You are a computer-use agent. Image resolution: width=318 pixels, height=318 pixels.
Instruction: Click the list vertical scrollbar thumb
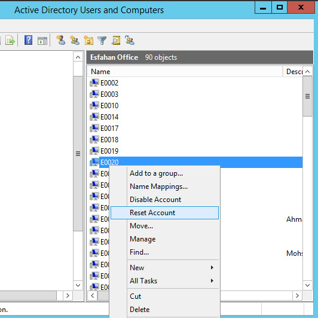[307, 96]
